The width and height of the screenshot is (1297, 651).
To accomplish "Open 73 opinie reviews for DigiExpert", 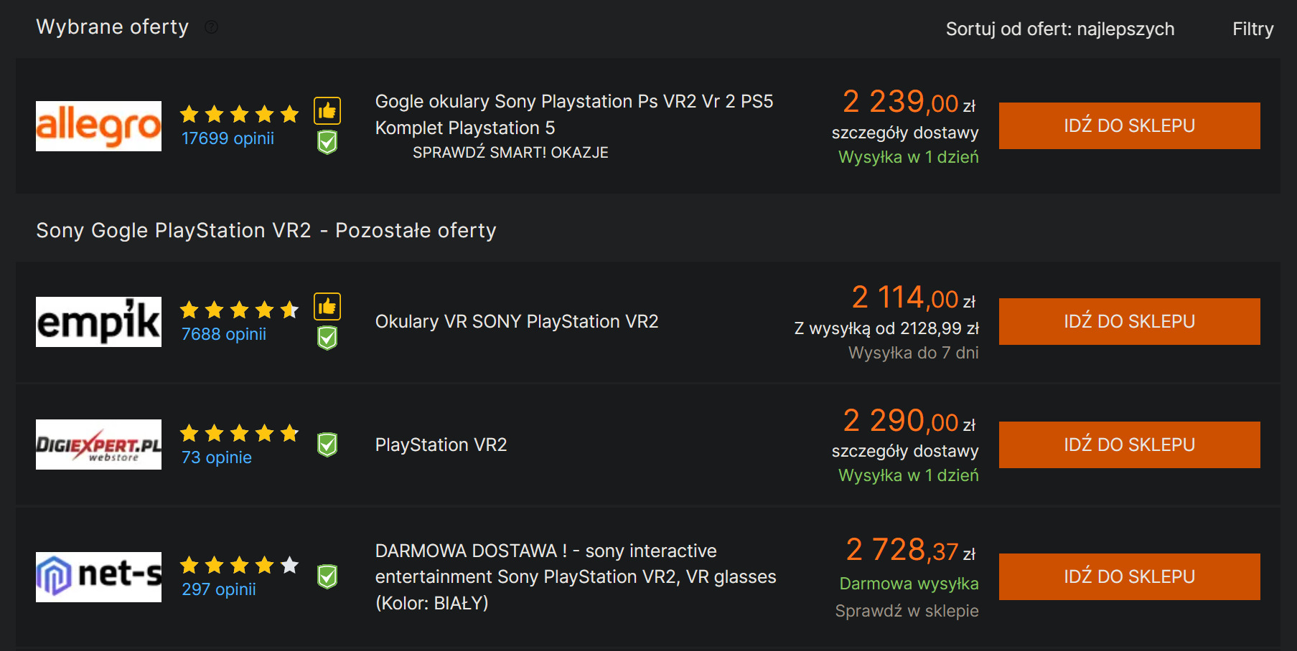I will (217, 457).
